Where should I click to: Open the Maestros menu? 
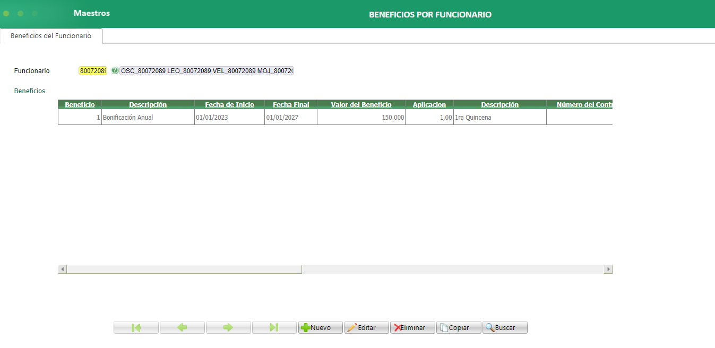pyautogui.click(x=92, y=13)
